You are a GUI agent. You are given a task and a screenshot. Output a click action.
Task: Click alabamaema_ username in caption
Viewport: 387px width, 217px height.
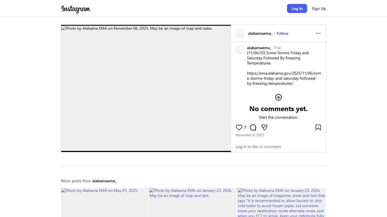[x=259, y=48]
